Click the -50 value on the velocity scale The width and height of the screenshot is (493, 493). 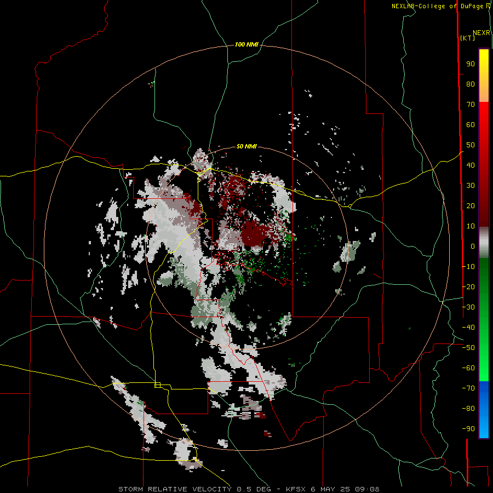coord(468,348)
